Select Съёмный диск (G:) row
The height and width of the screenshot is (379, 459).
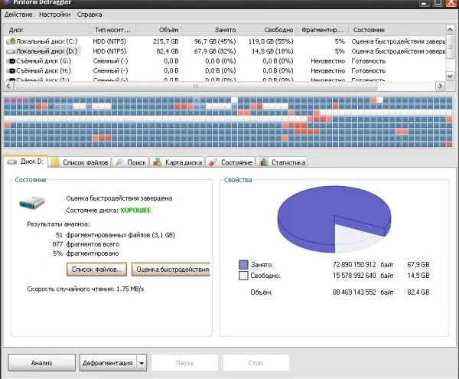coord(226,61)
